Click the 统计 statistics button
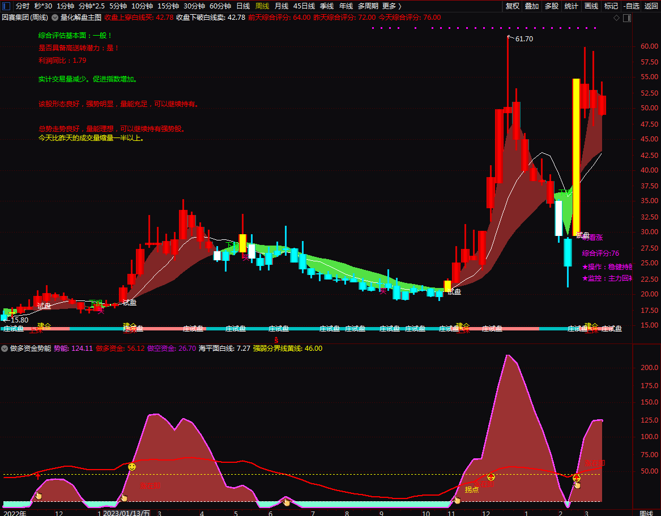Screen dimensions: 661x516 coord(571,6)
